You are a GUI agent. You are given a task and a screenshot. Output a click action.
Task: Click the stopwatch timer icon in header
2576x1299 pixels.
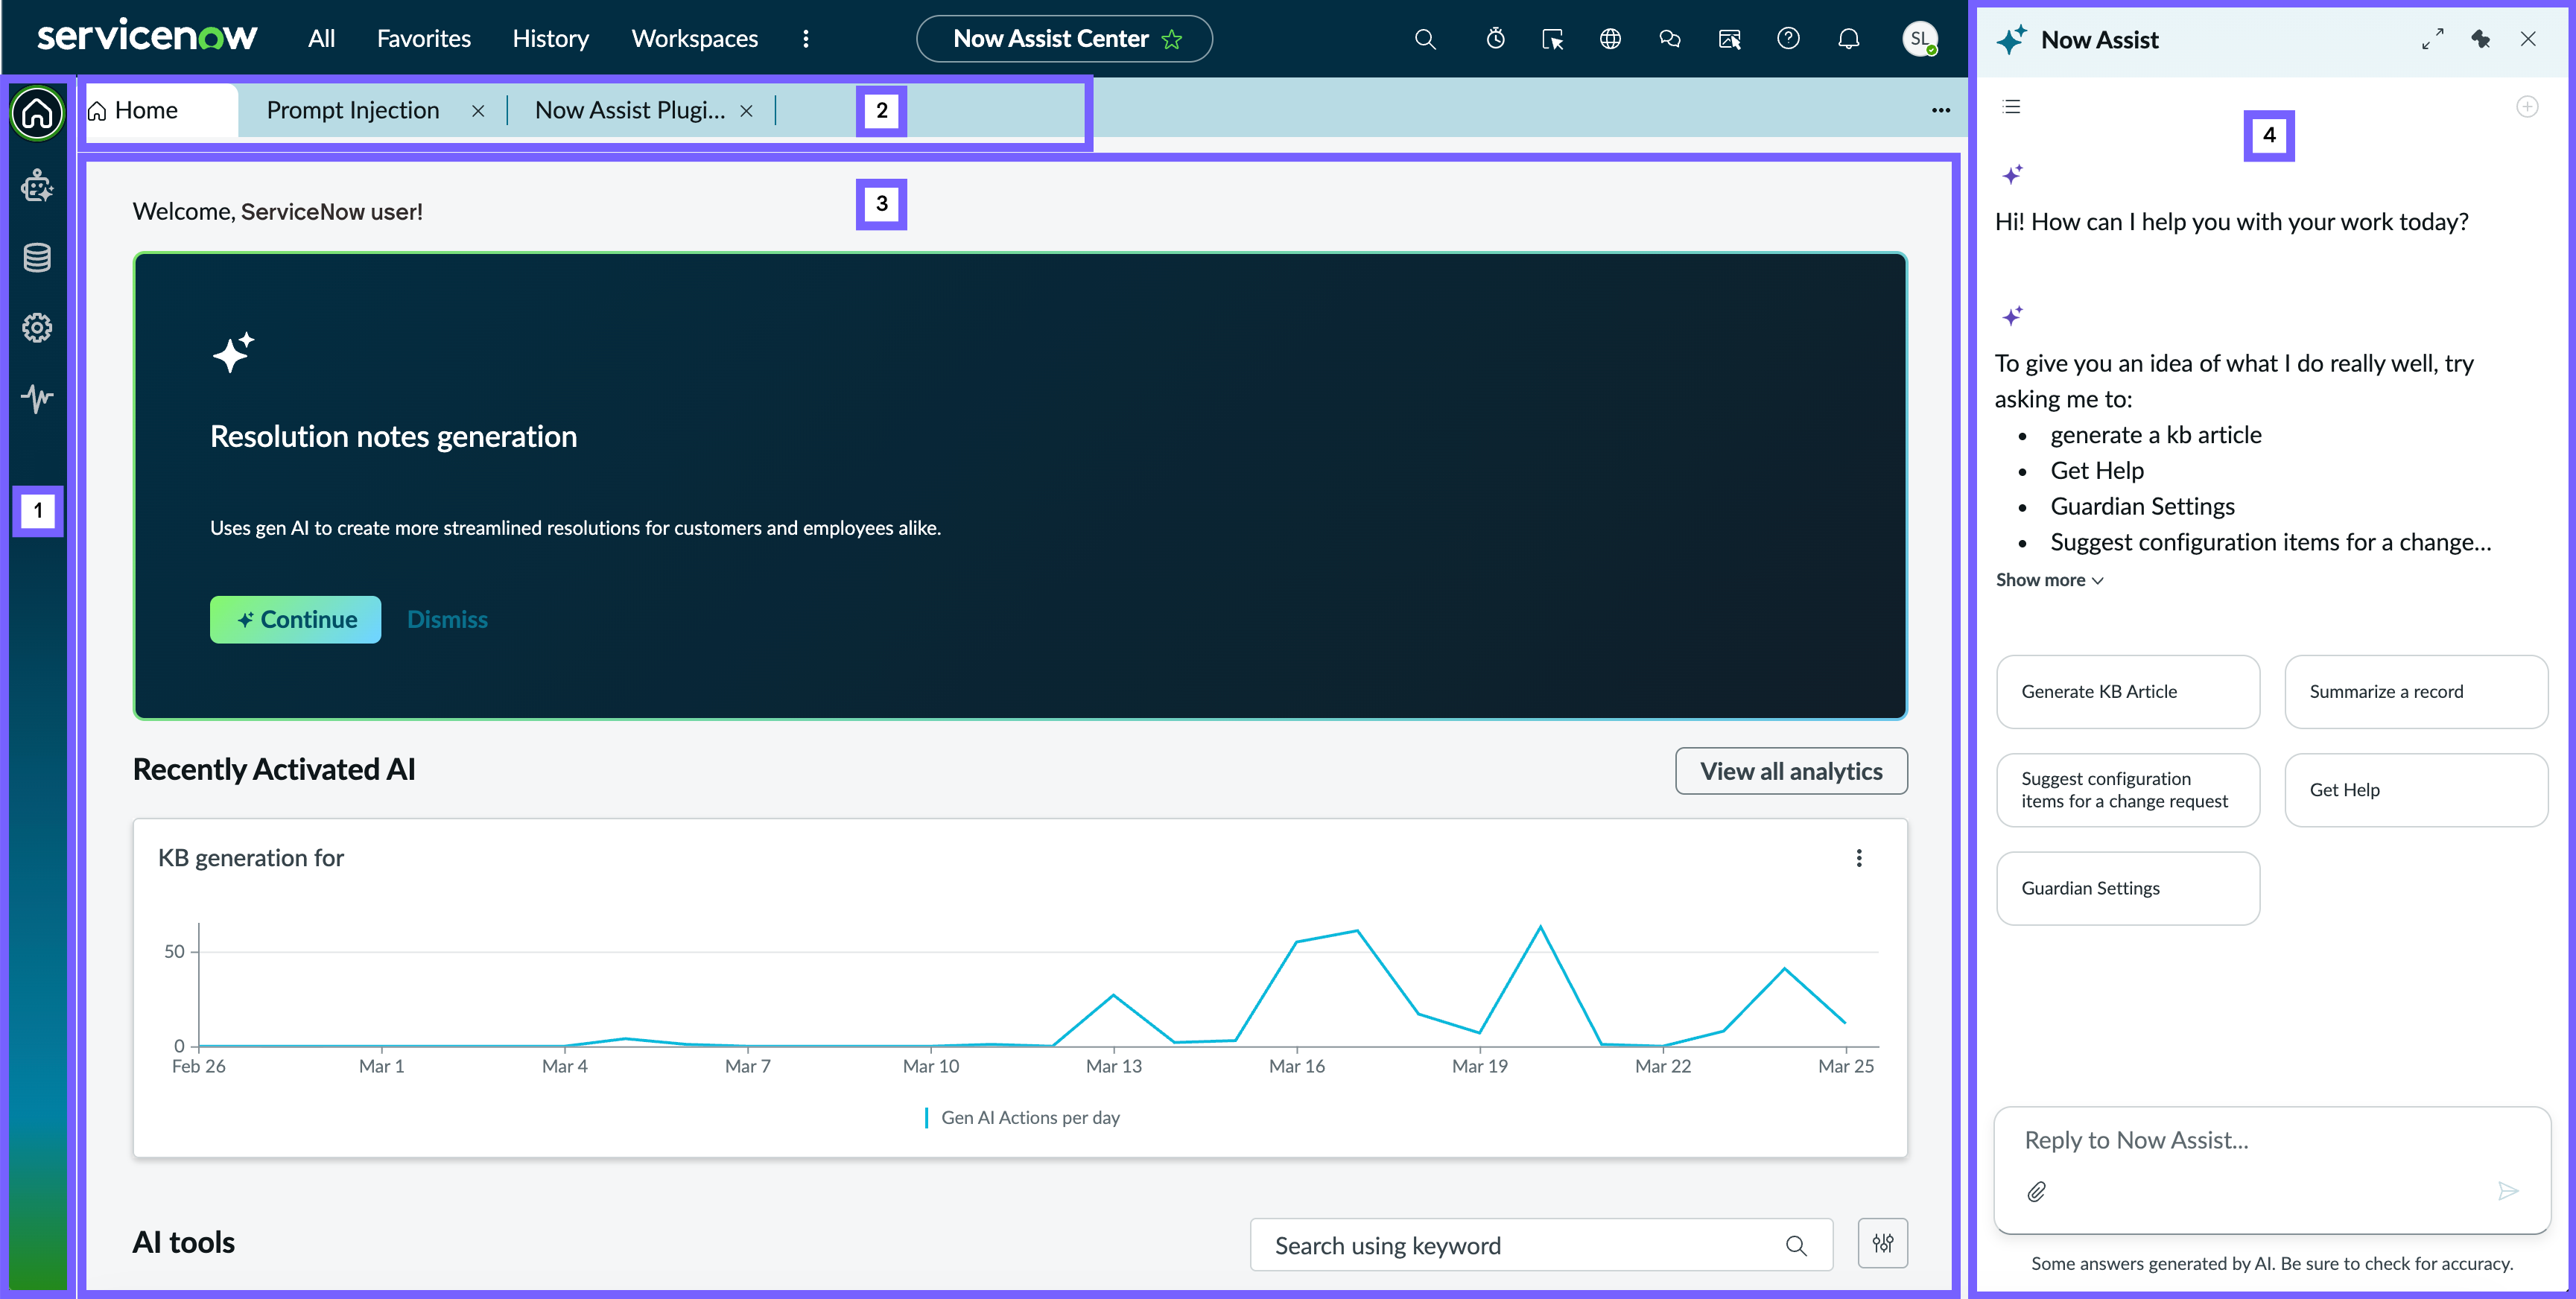click(x=1495, y=39)
